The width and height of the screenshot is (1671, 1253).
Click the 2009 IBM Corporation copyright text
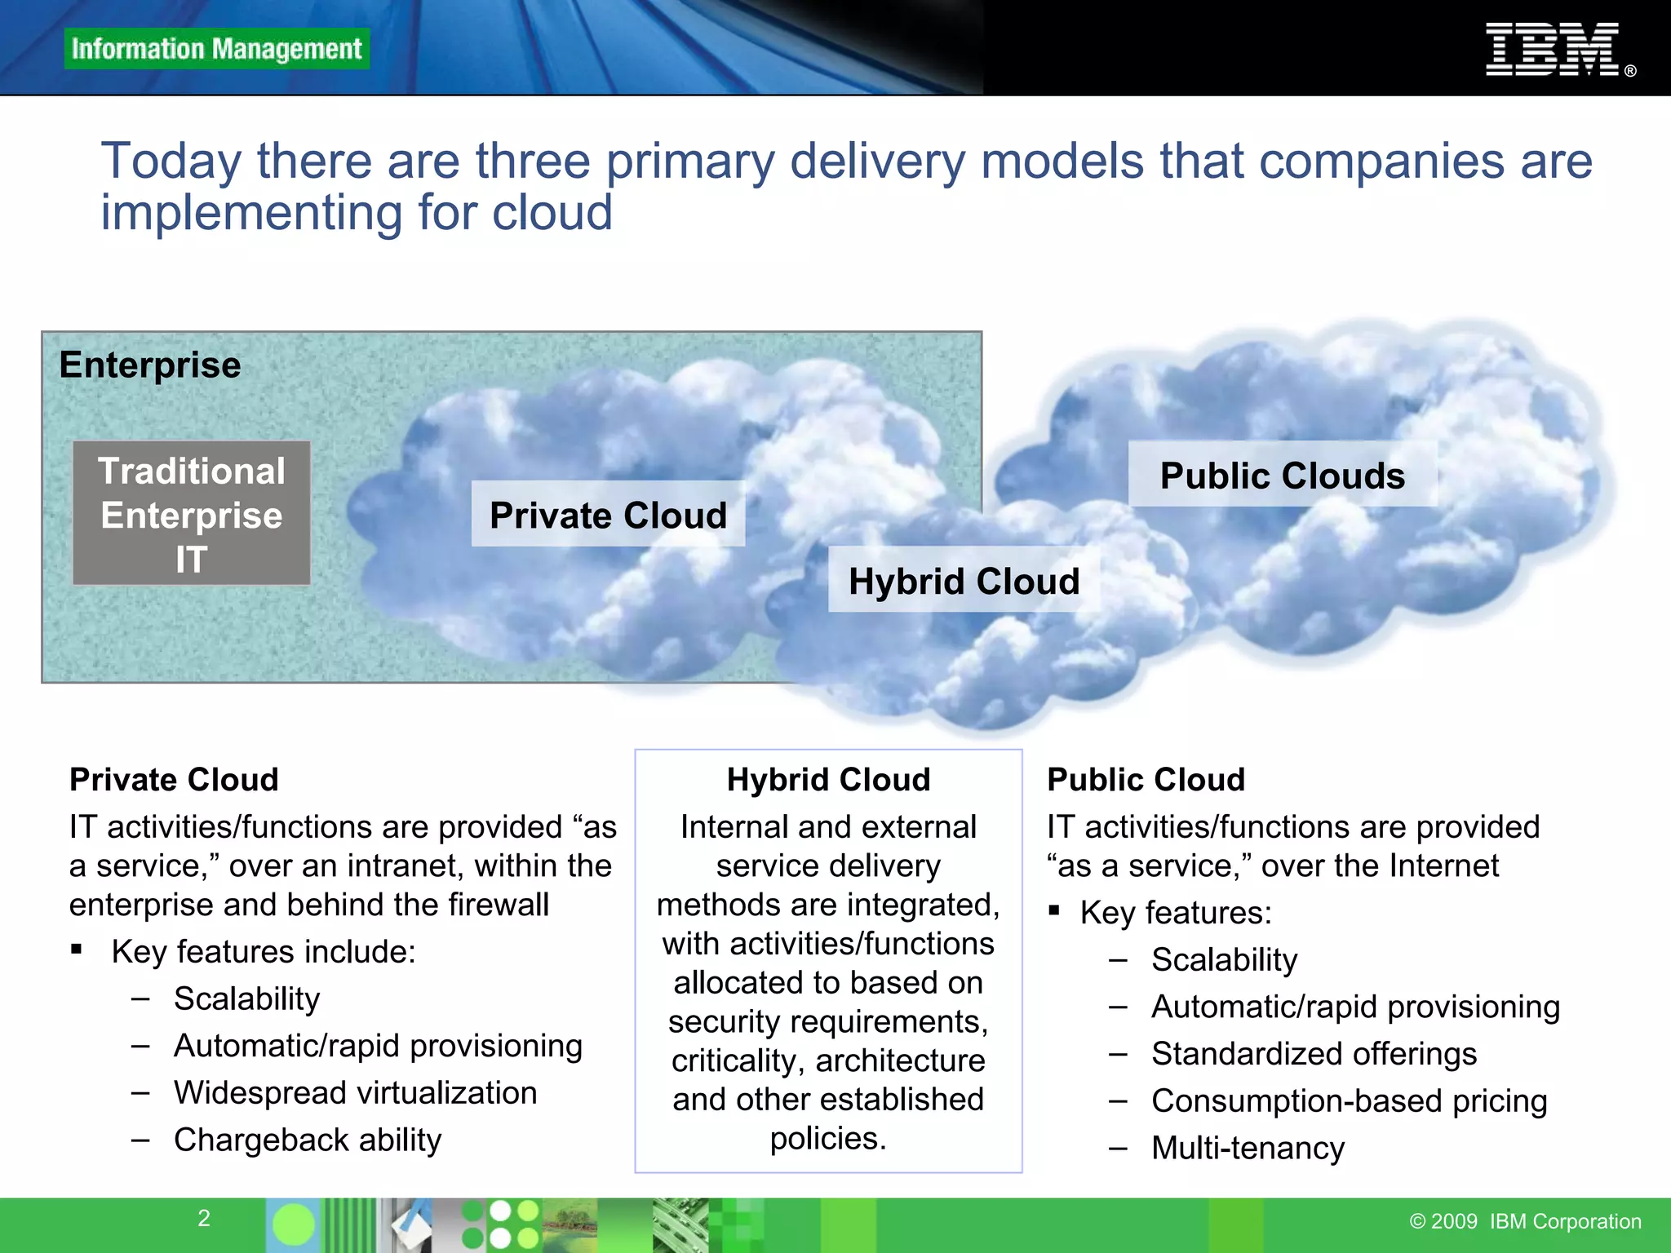coord(1525,1221)
